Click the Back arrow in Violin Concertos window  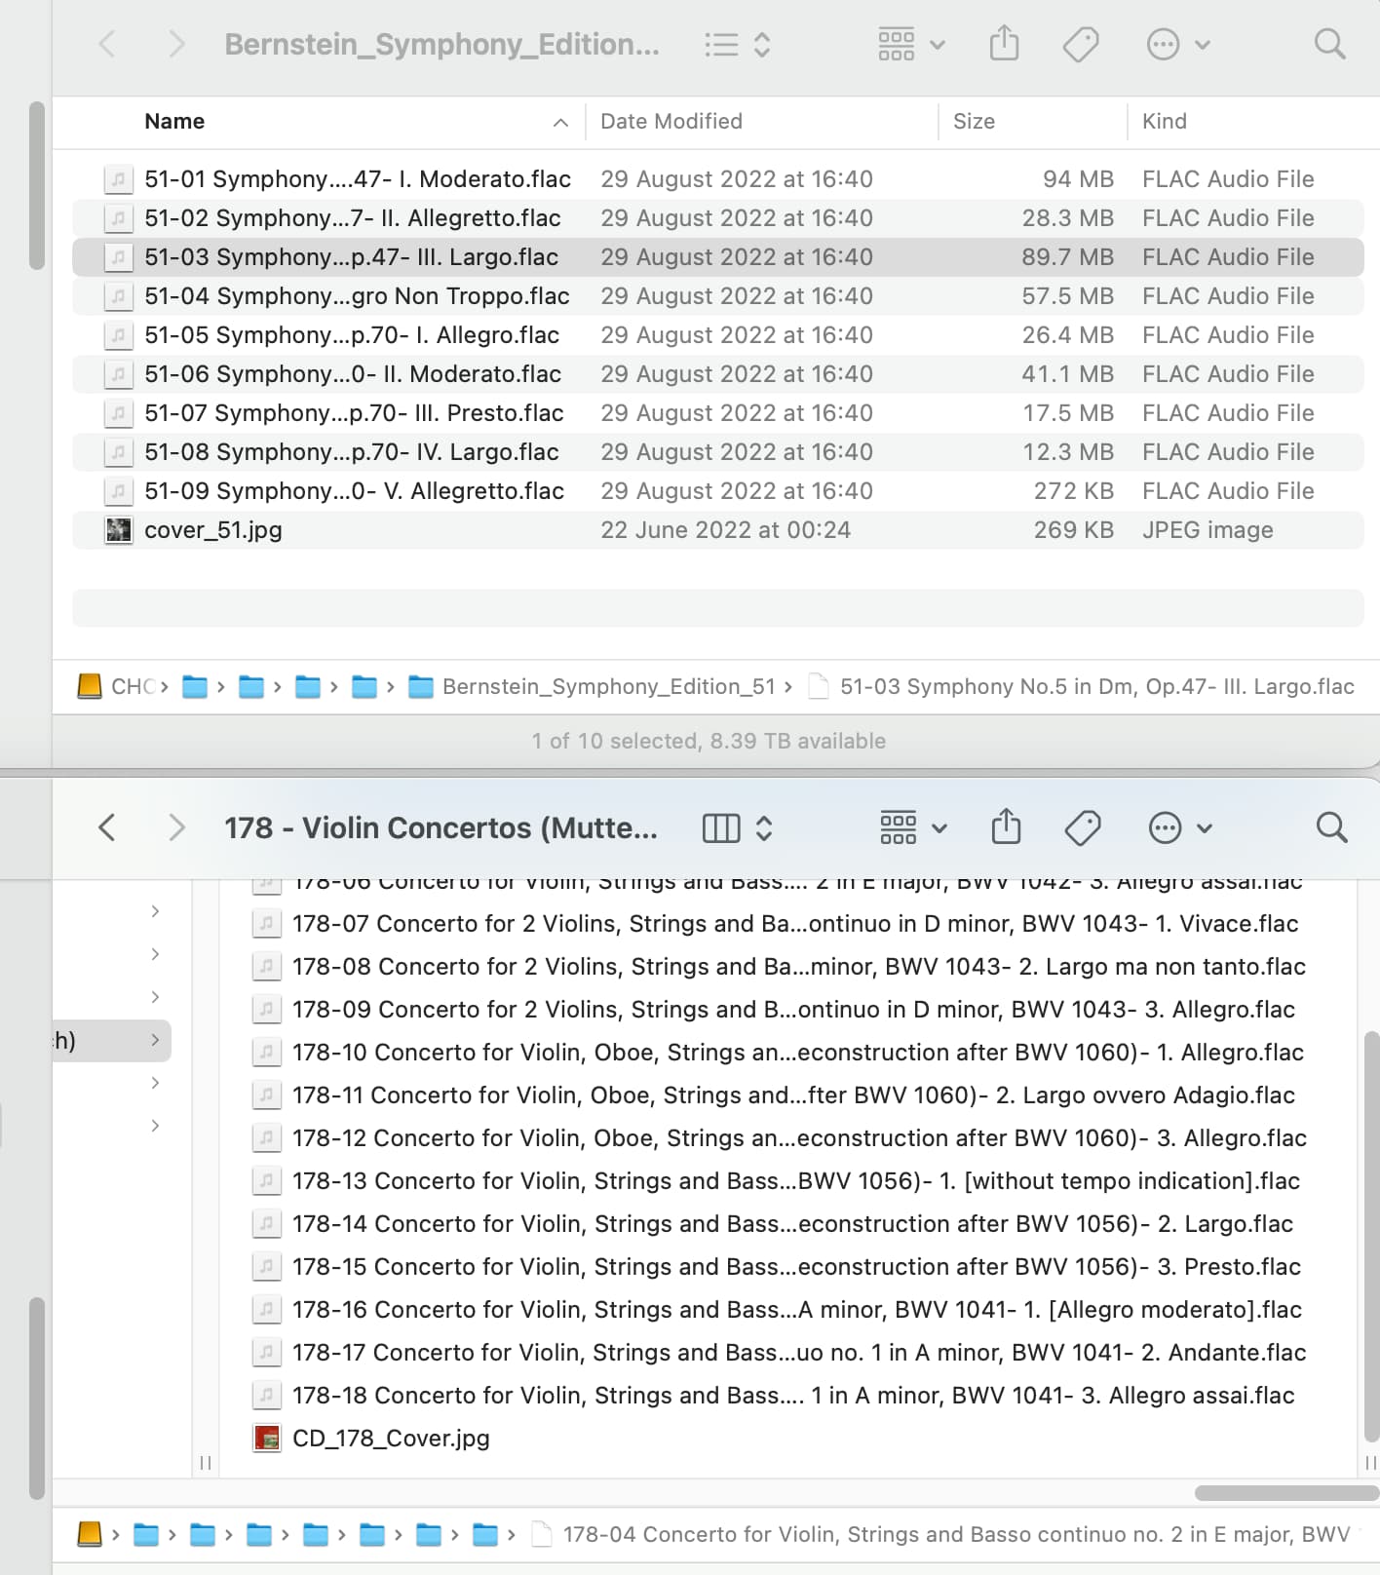pos(107,827)
